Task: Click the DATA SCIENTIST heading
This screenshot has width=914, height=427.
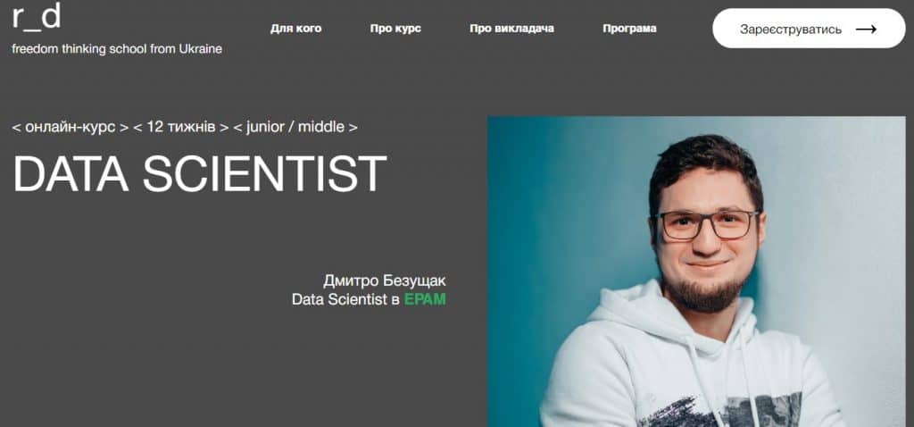Action: click(x=199, y=174)
